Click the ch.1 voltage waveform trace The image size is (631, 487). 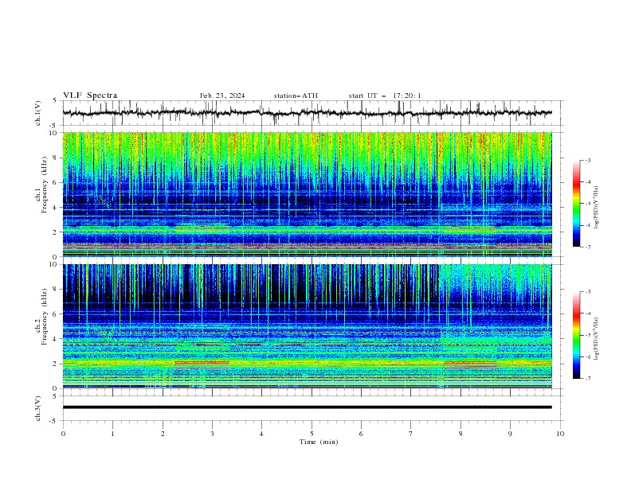(x=307, y=113)
